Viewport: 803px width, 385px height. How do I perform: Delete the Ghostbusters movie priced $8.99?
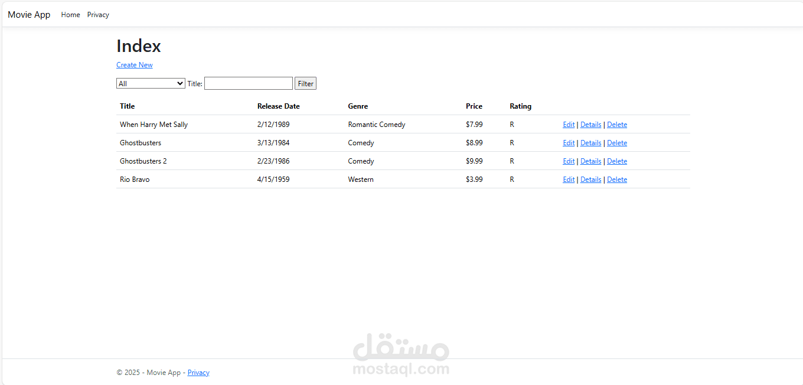[617, 143]
